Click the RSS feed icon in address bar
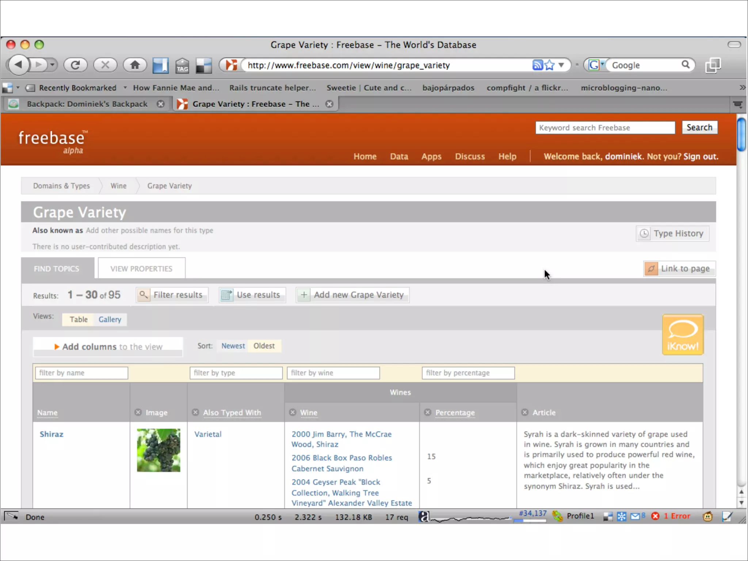This screenshot has height=561, width=748. point(537,65)
